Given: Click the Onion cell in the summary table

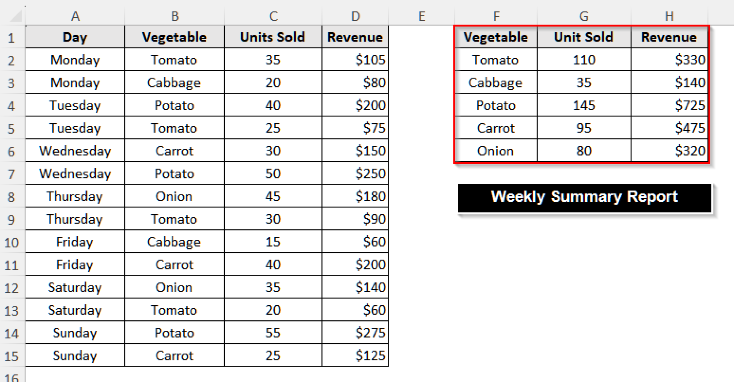Looking at the screenshot, I should point(496,151).
